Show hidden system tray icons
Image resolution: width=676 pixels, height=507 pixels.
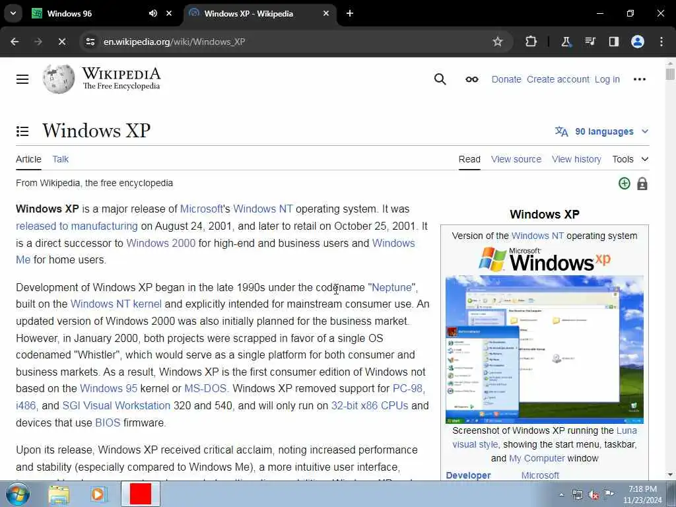(x=561, y=495)
